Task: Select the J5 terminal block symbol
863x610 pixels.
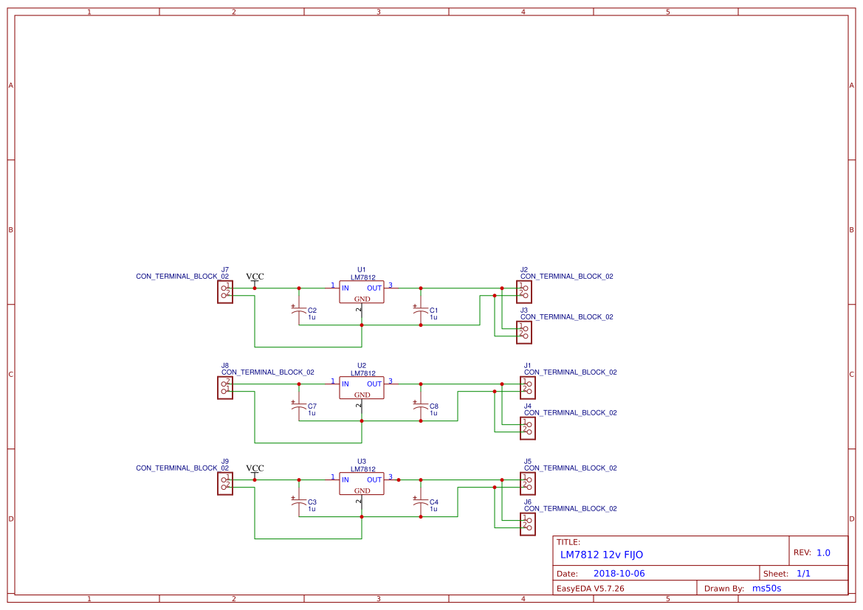Action: coord(526,482)
